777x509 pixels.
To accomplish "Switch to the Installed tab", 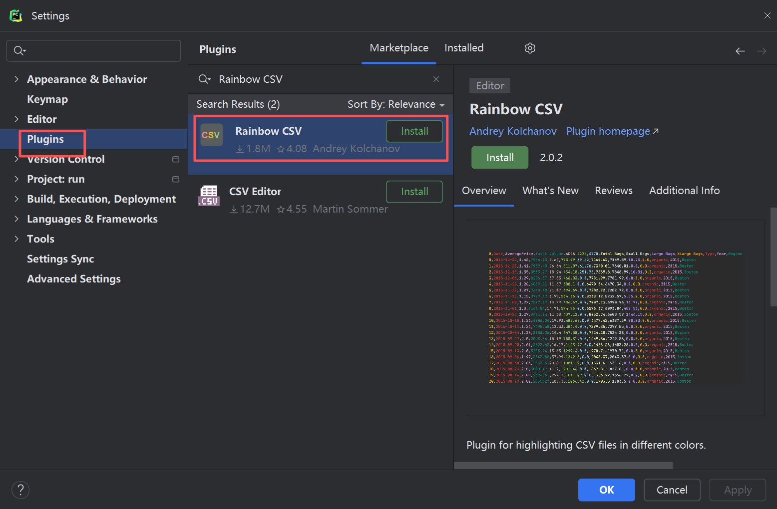I will [x=464, y=48].
